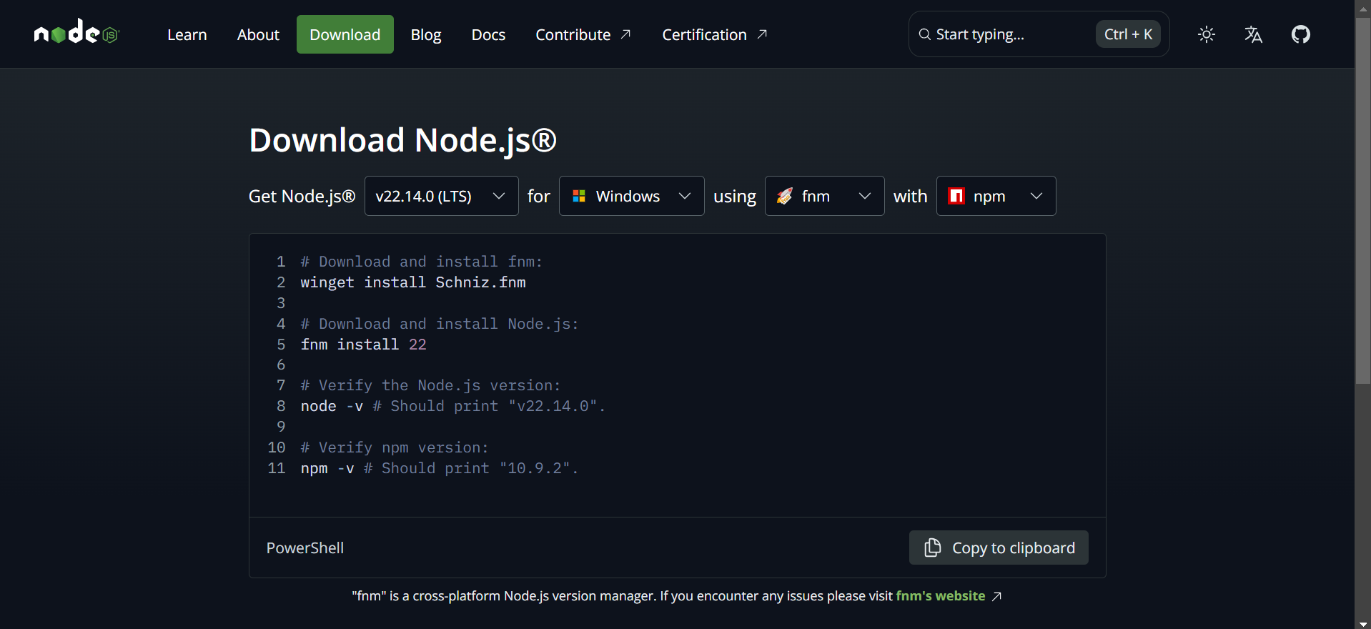Expand the Windows platform dropdown

632,196
